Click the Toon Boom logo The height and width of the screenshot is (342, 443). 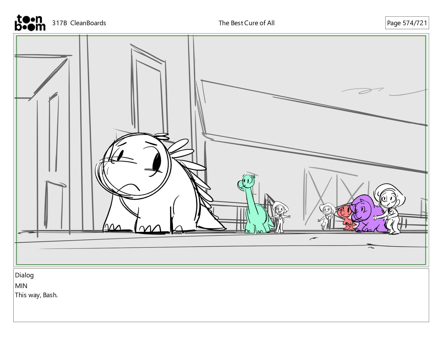[30, 23]
